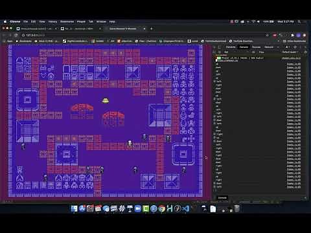Bookmark this page with the star icon
This screenshot has width=311, height=233.
click(x=267, y=35)
